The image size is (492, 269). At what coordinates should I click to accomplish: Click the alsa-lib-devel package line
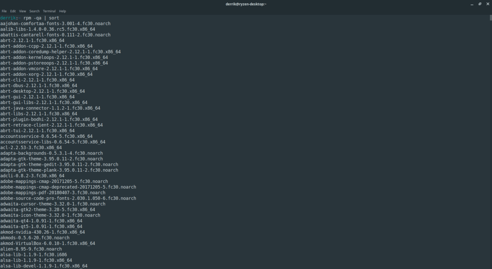(44, 266)
